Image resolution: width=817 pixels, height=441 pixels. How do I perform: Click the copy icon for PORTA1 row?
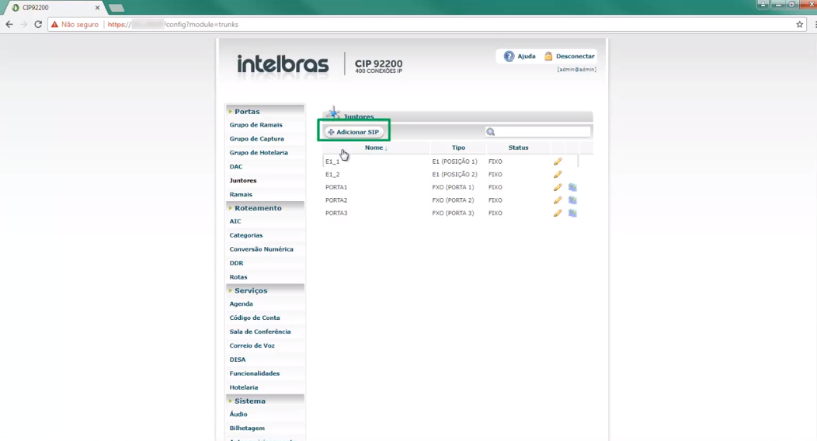(x=572, y=187)
